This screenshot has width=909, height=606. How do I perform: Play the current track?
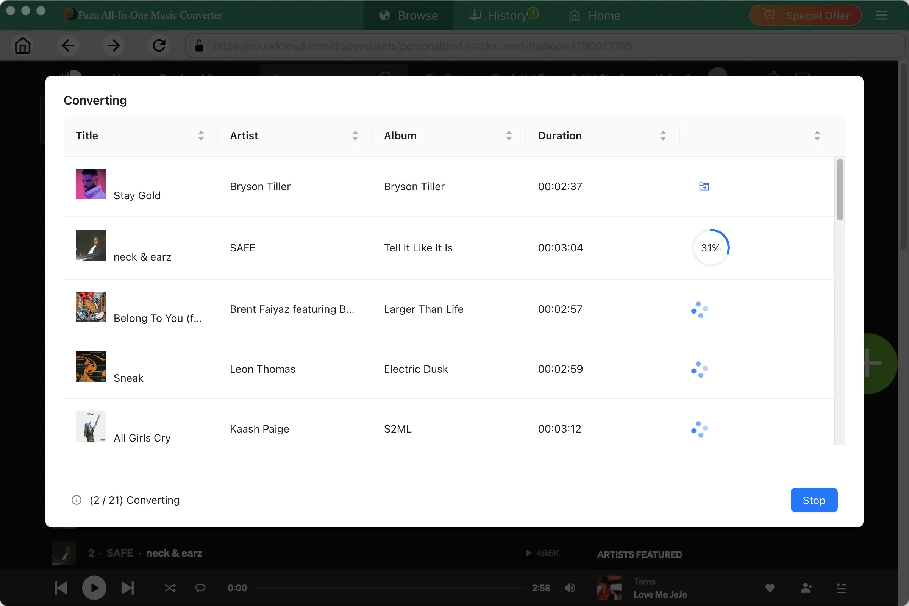click(94, 588)
